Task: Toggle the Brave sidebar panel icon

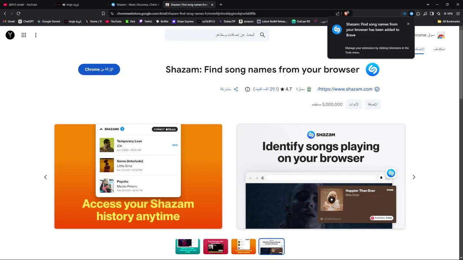Action: 432,13
